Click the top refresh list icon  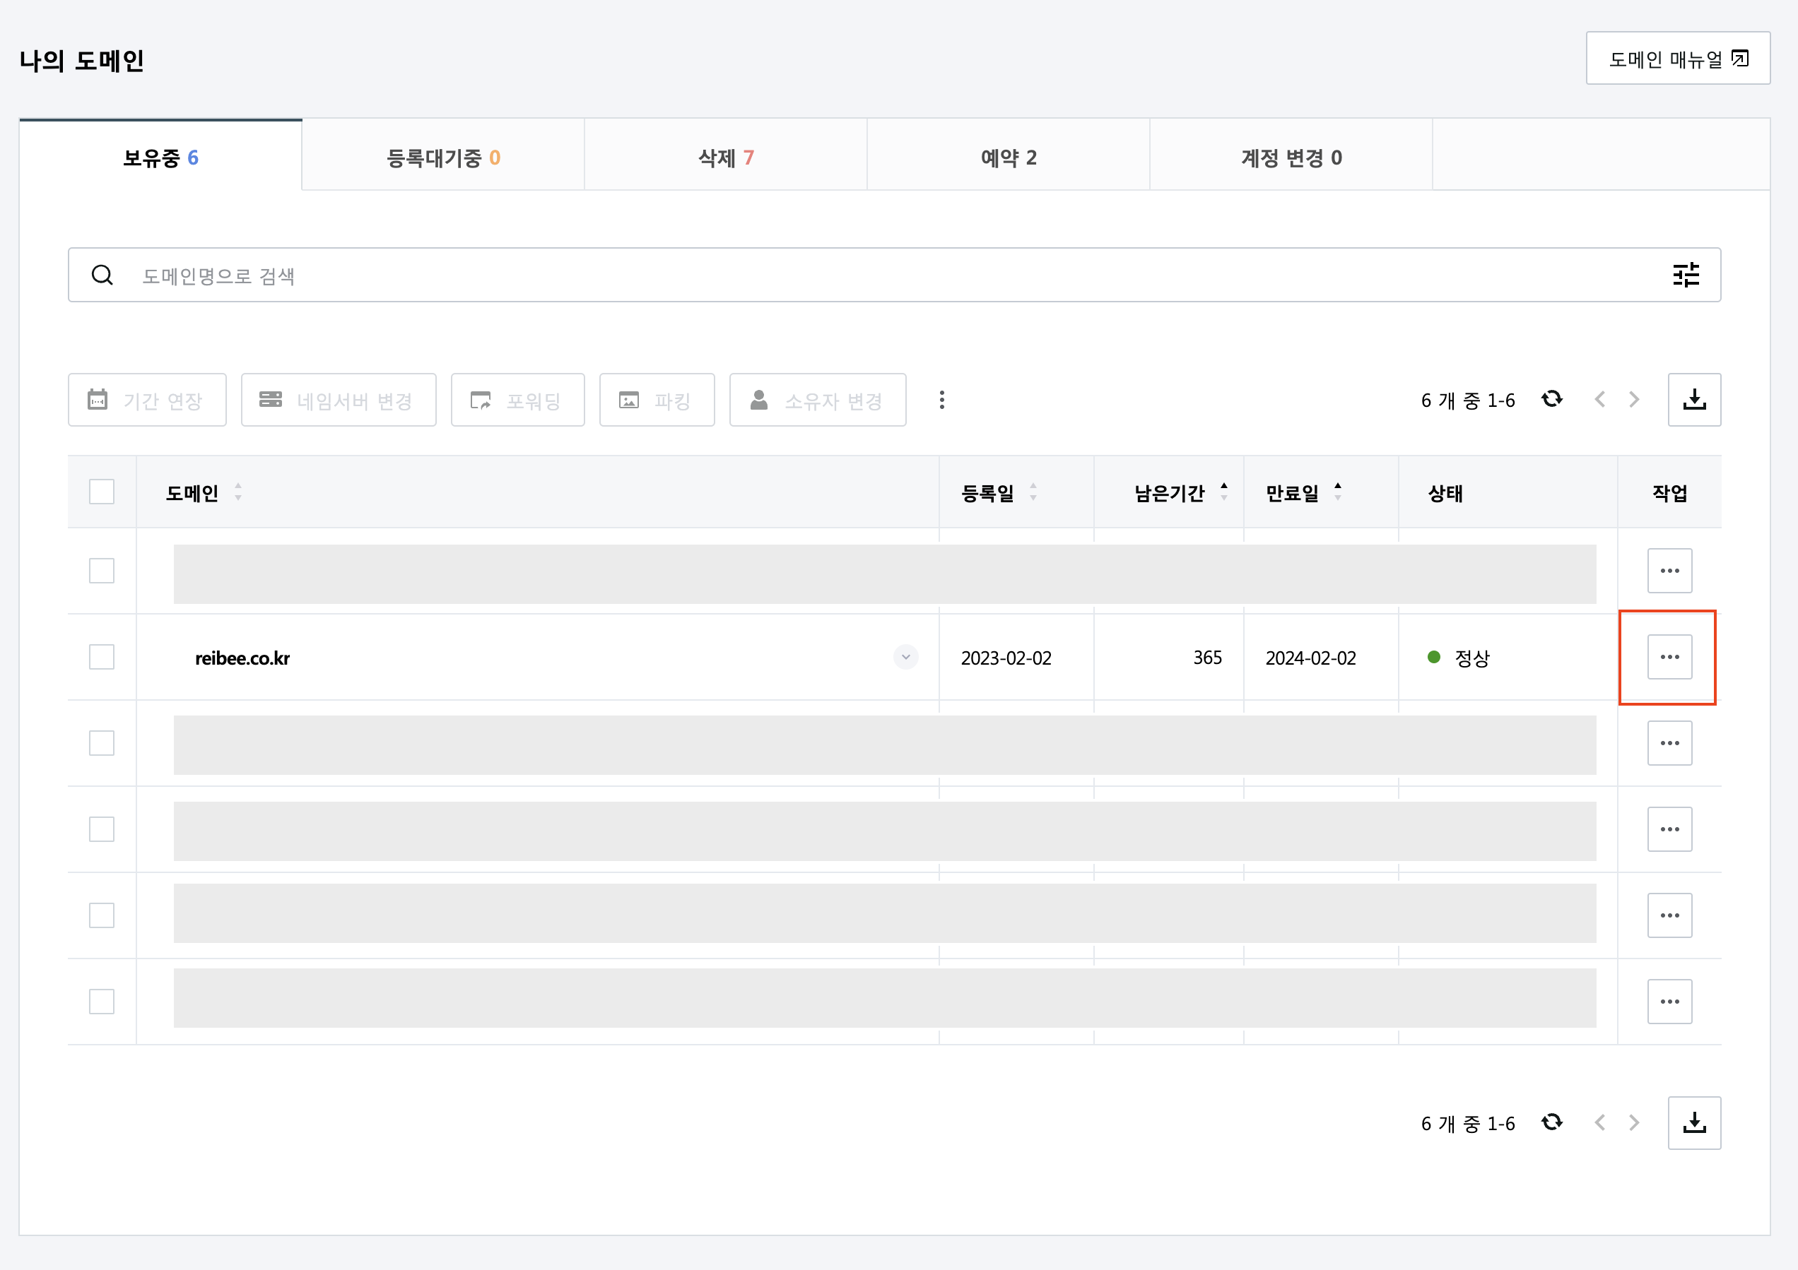pyautogui.click(x=1551, y=399)
